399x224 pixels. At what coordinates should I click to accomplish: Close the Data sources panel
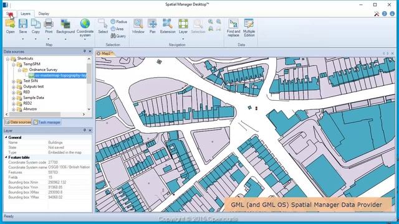(90, 51)
